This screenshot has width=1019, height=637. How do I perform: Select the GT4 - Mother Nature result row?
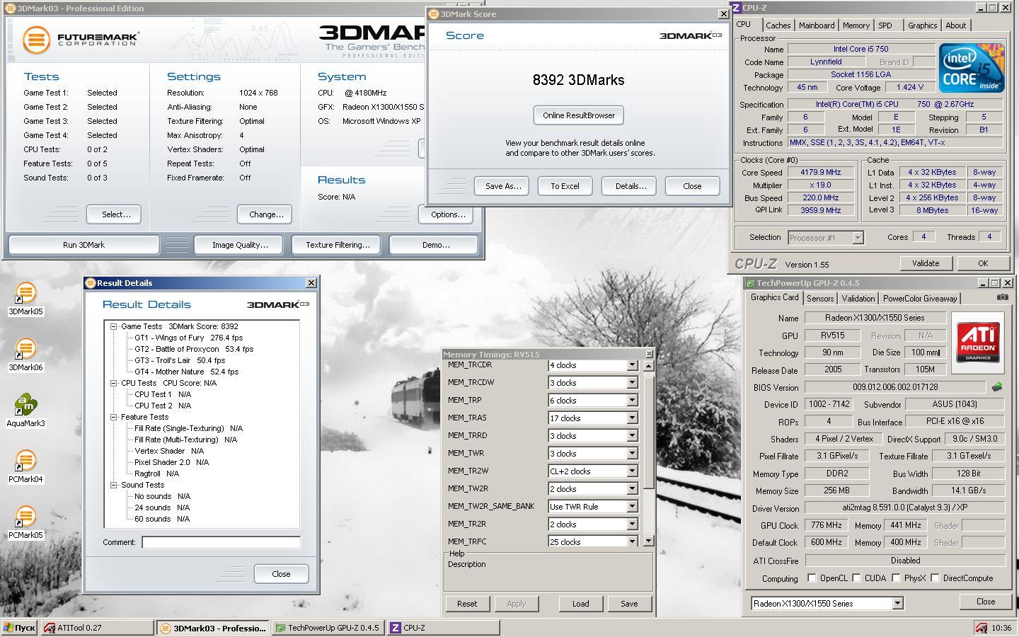(186, 372)
